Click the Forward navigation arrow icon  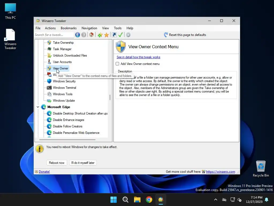pos(84,35)
